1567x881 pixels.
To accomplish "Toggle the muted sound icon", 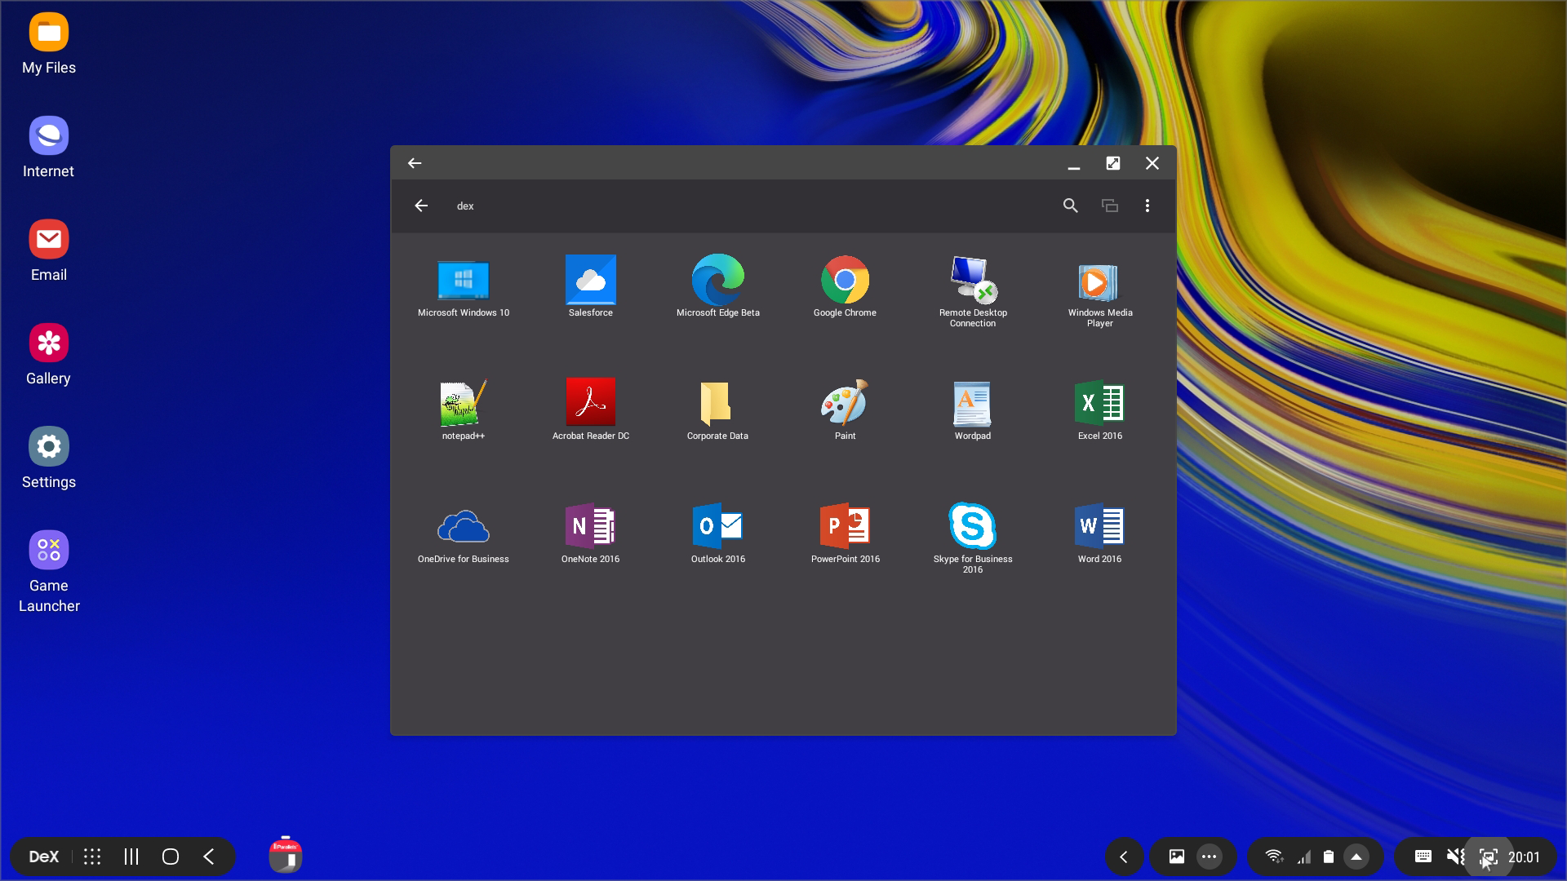I will click(x=1454, y=857).
